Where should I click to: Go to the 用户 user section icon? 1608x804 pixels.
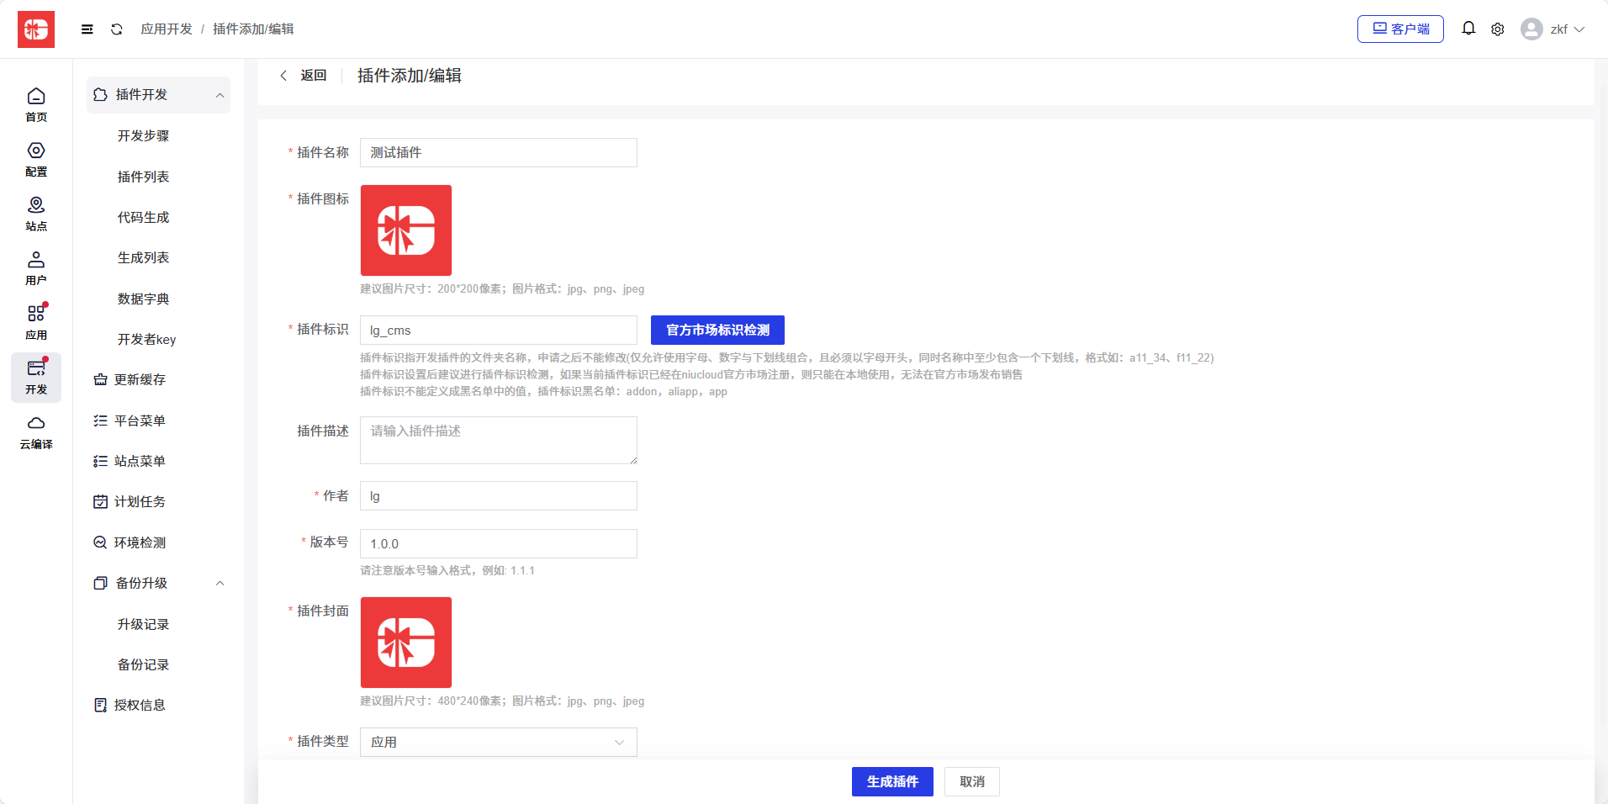36,268
